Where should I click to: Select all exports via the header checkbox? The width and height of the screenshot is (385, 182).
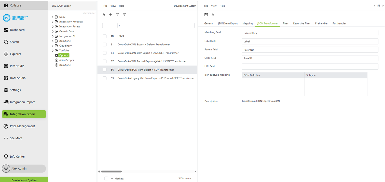click(104, 36)
